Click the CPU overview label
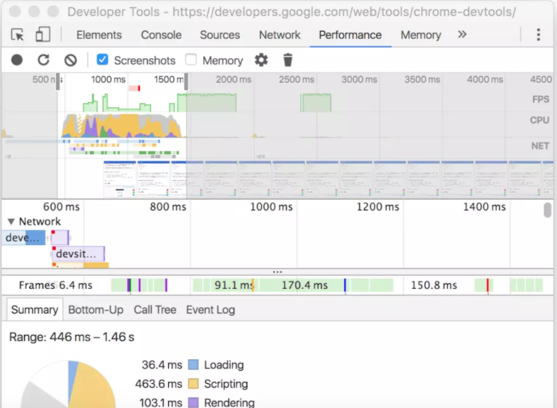This screenshot has width=557, height=408. point(540,120)
